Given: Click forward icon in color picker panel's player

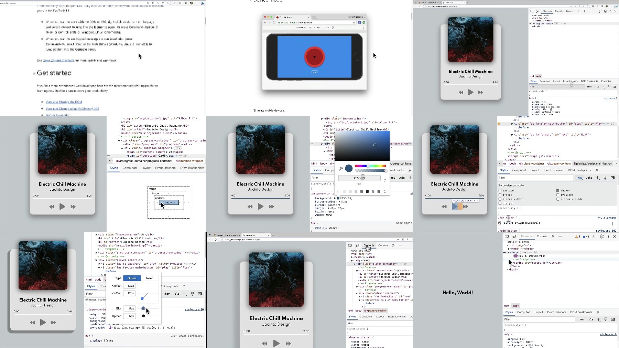Looking at the screenshot, I should (x=271, y=207).
